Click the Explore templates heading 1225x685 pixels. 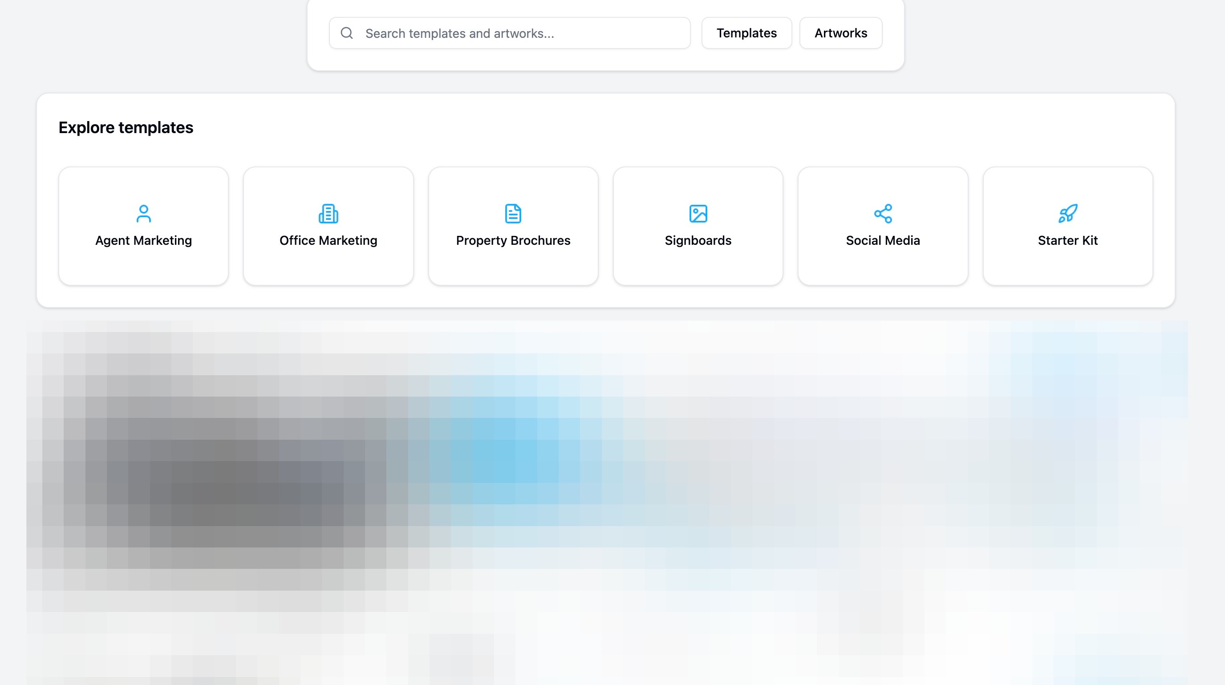(x=126, y=127)
